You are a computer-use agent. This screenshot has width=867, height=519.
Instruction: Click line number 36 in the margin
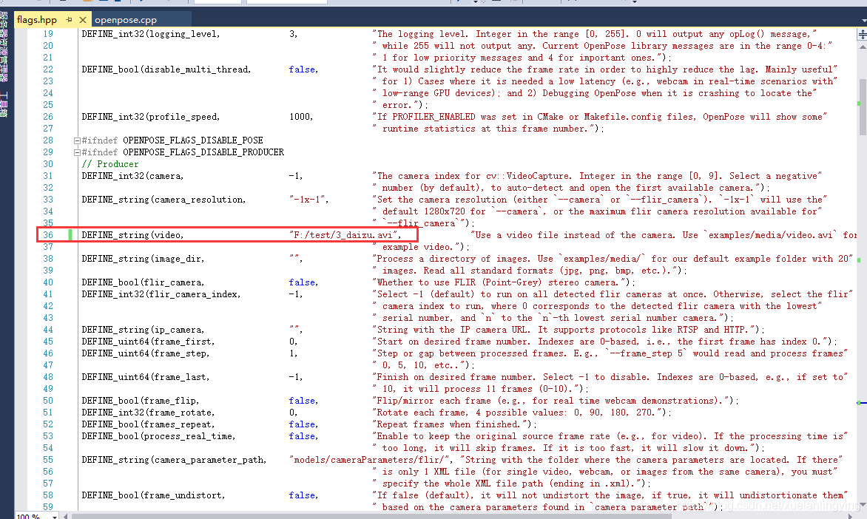tap(48, 235)
